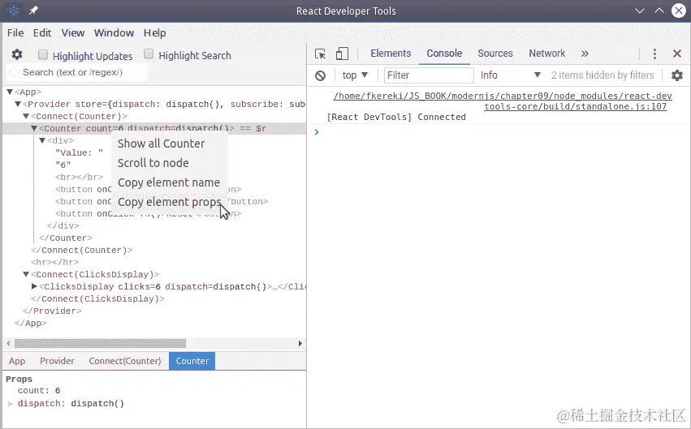Viewport: 691px width, 429px height.
Task: Select App in breadcrumb bar
Action: (17, 361)
